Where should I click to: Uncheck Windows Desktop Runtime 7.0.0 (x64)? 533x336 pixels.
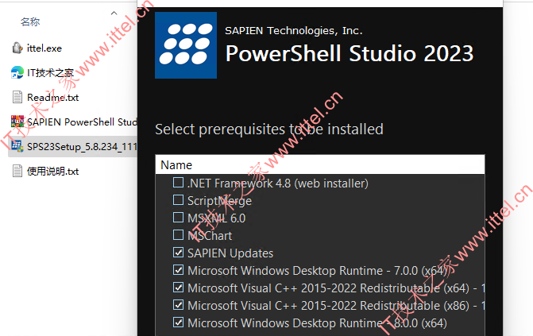(x=178, y=270)
